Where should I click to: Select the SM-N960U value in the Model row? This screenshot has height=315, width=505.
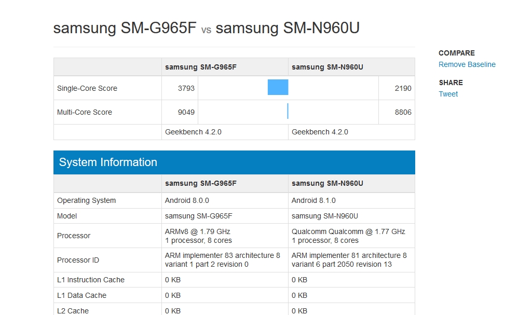click(x=325, y=216)
